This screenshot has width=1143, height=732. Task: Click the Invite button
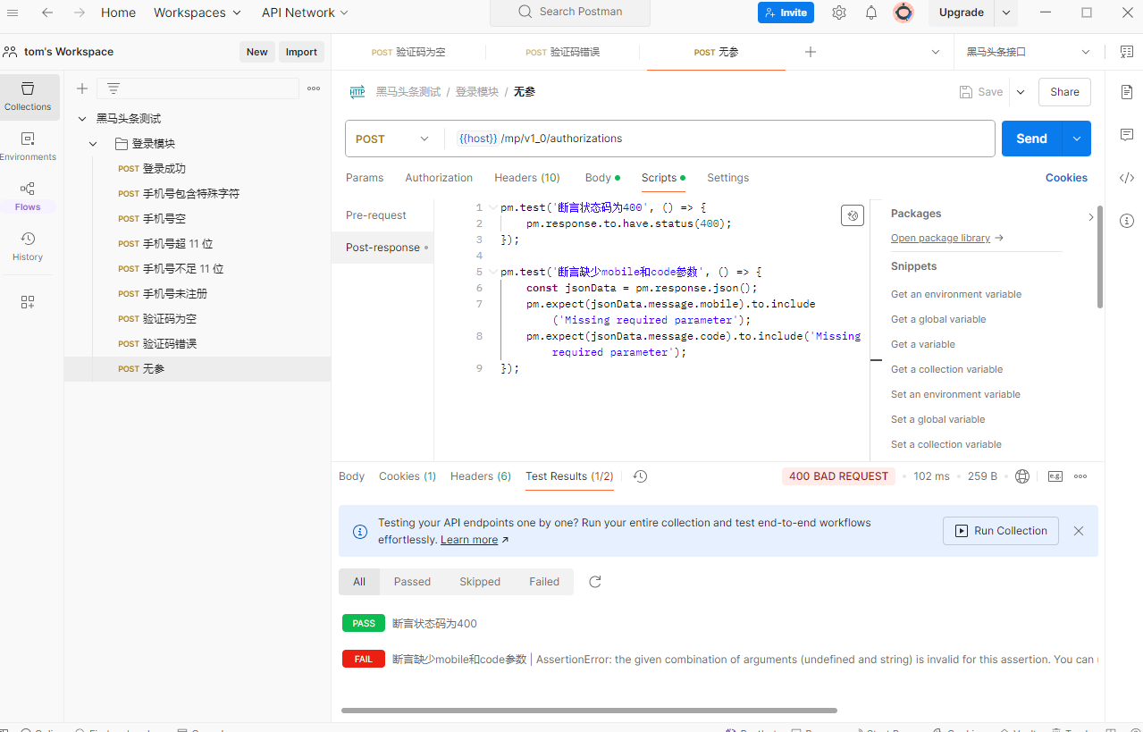point(786,13)
